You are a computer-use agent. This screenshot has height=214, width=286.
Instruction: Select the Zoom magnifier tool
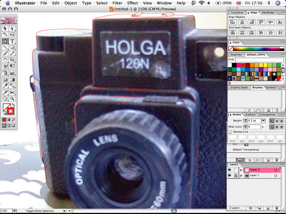click(x=12, y=98)
